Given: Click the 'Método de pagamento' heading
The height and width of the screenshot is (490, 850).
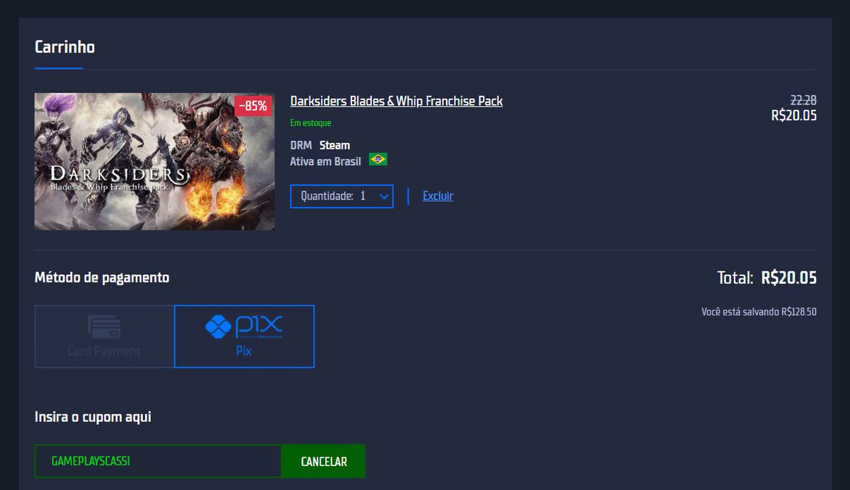Looking at the screenshot, I should [102, 278].
